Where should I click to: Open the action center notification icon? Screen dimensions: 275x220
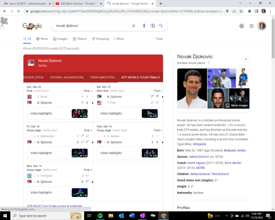click(268, 216)
